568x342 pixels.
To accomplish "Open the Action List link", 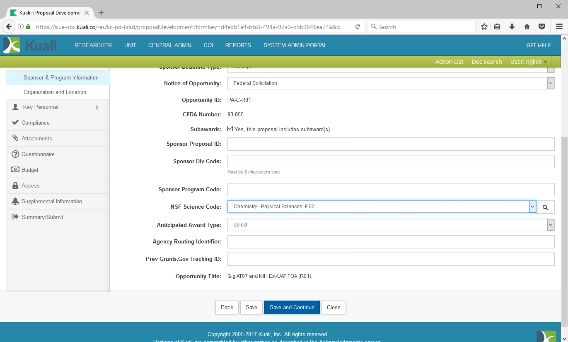I will tap(449, 61).
